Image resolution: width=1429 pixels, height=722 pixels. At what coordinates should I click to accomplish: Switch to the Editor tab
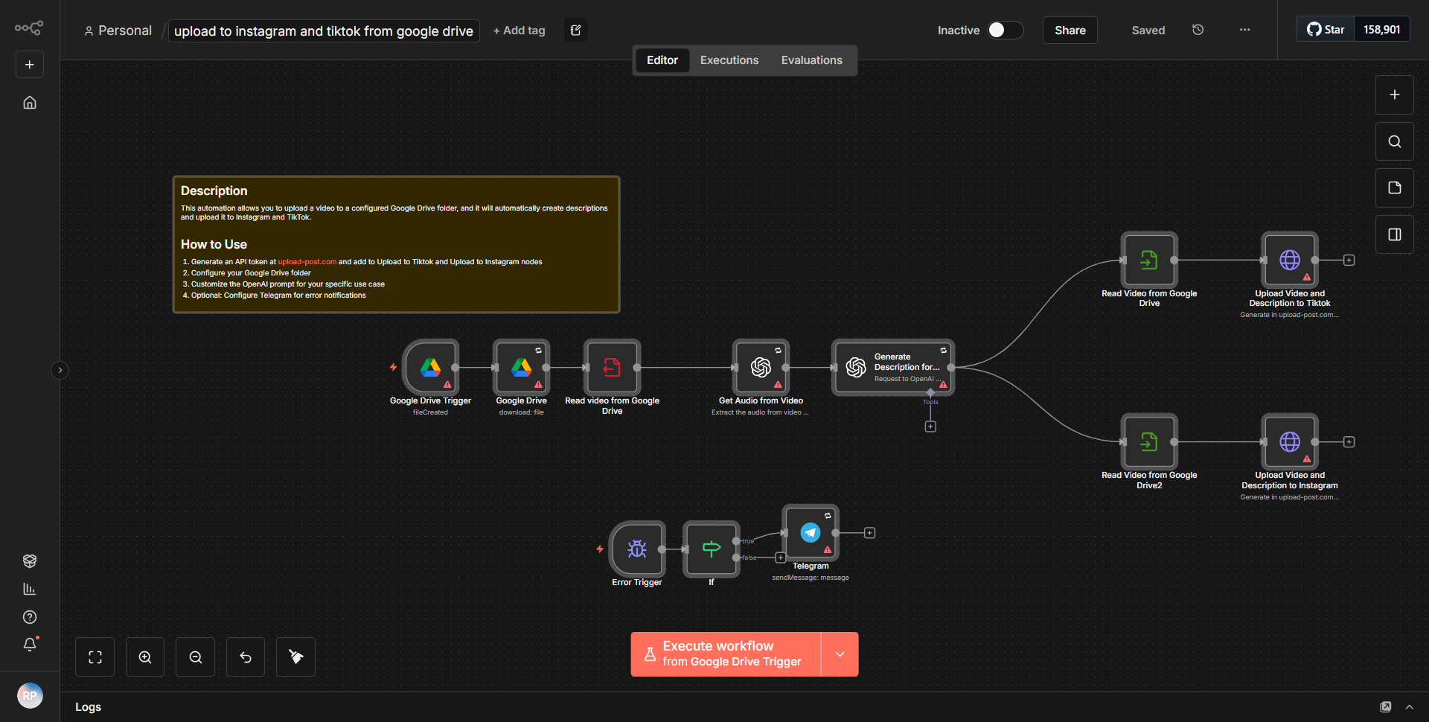click(x=662, y=60)
